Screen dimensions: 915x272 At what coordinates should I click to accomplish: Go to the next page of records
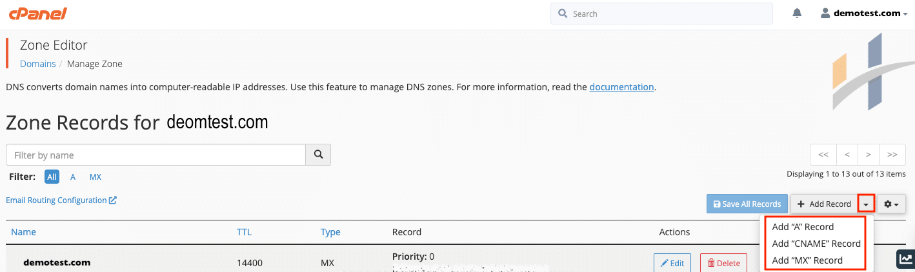869,155
